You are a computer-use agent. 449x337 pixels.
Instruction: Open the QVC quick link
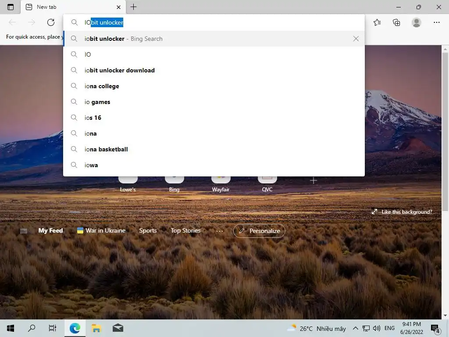pyautogui.click(x=267, y=184)
